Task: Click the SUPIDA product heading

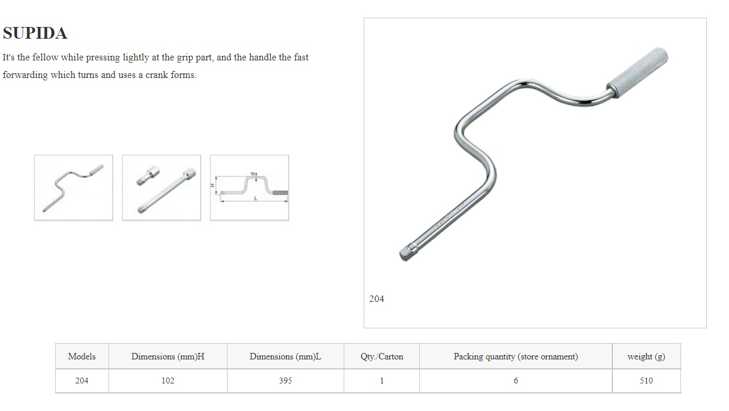Action: pos(35,33)
